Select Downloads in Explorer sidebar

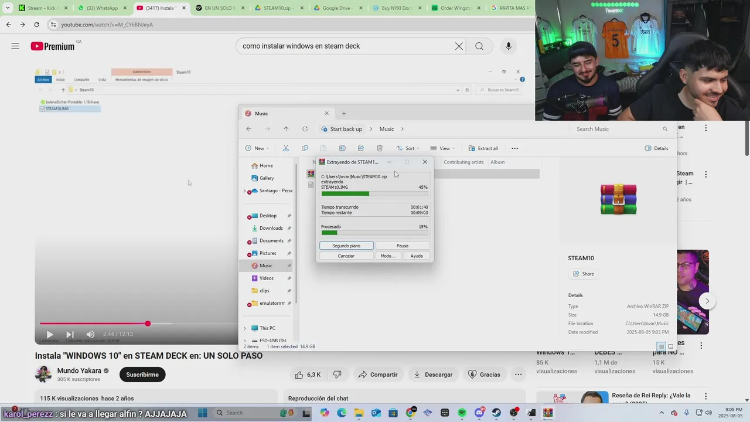click(271, 228)
